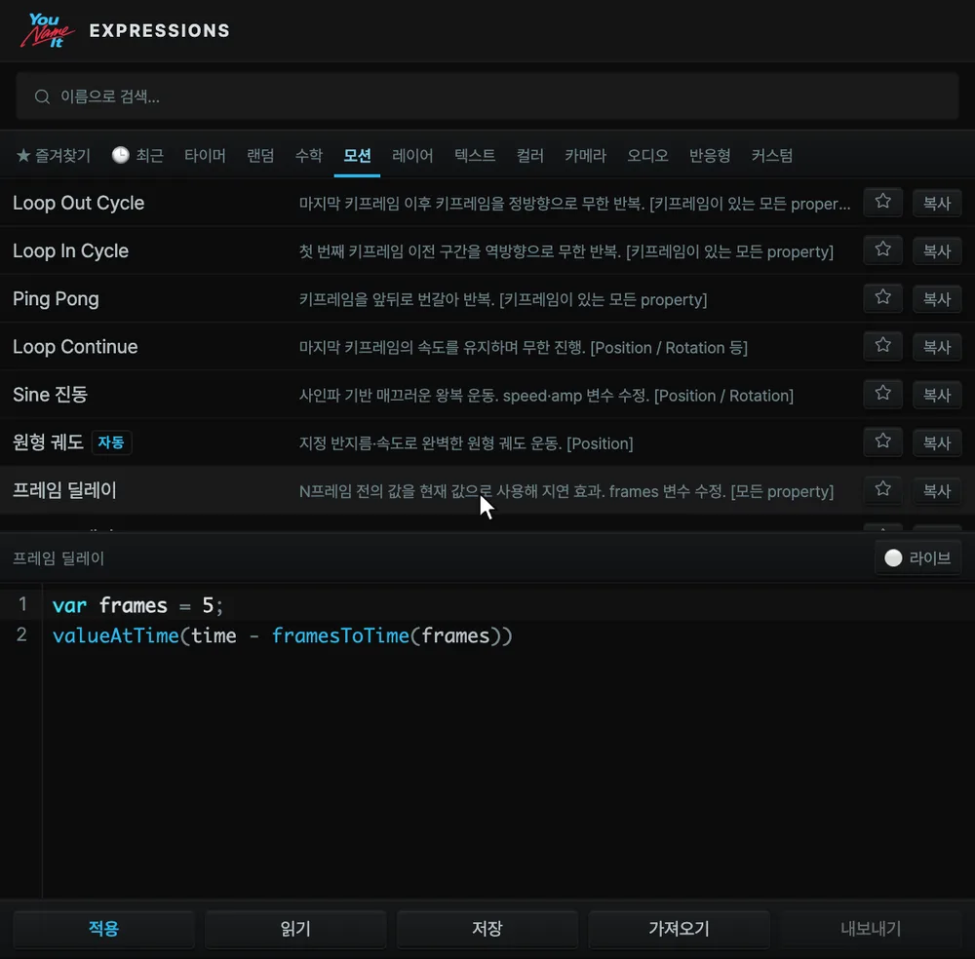Add Ping Pong to favorites

tap(882, 298)
